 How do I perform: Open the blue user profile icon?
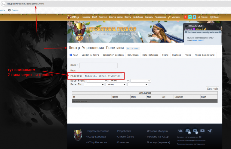point(194,17)
